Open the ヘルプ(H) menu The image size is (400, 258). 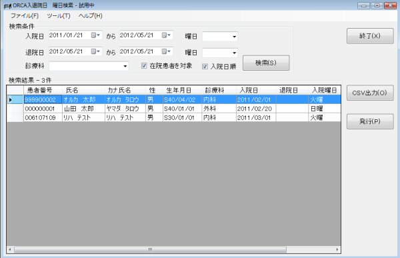coord(90,16)
